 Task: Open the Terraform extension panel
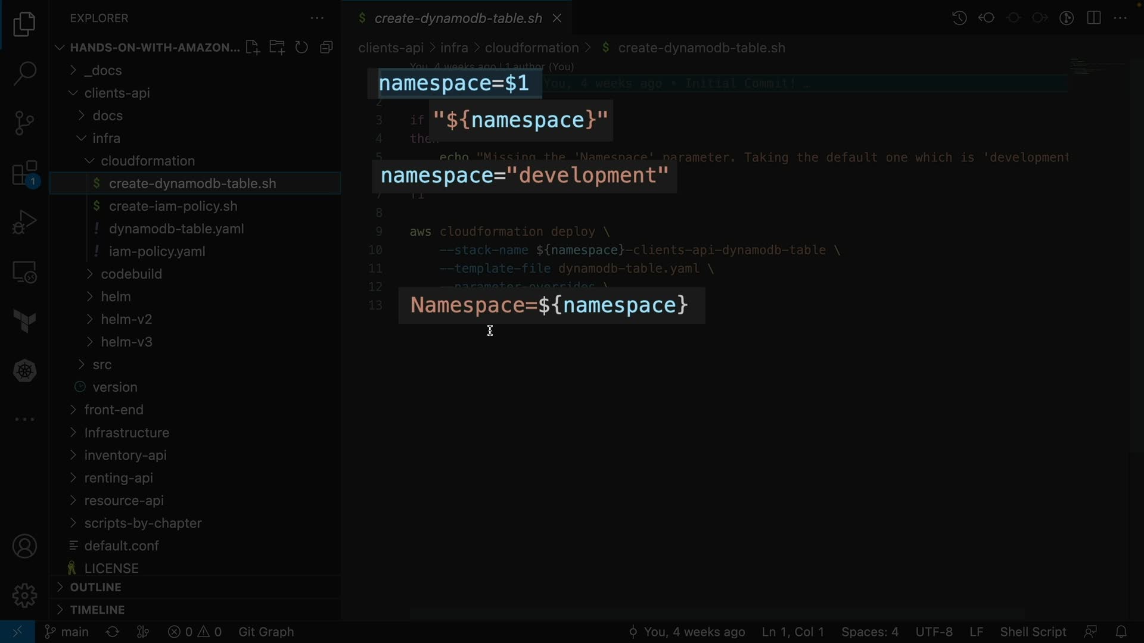[x=24, y=321]
